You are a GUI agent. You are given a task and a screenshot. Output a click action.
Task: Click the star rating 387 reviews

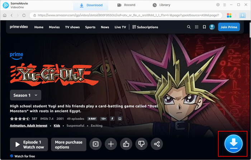coord(24,119)
